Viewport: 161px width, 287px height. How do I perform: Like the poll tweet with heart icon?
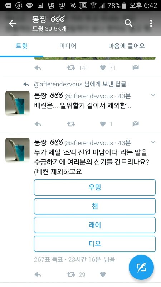click(x=103, y=274)
